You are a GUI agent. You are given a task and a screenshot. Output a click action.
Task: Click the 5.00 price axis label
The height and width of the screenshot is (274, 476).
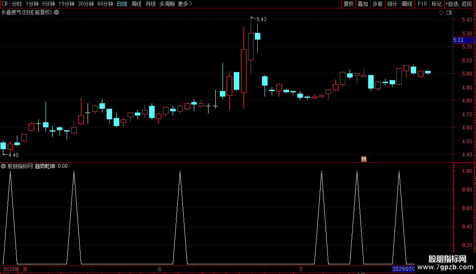(467, 74)
